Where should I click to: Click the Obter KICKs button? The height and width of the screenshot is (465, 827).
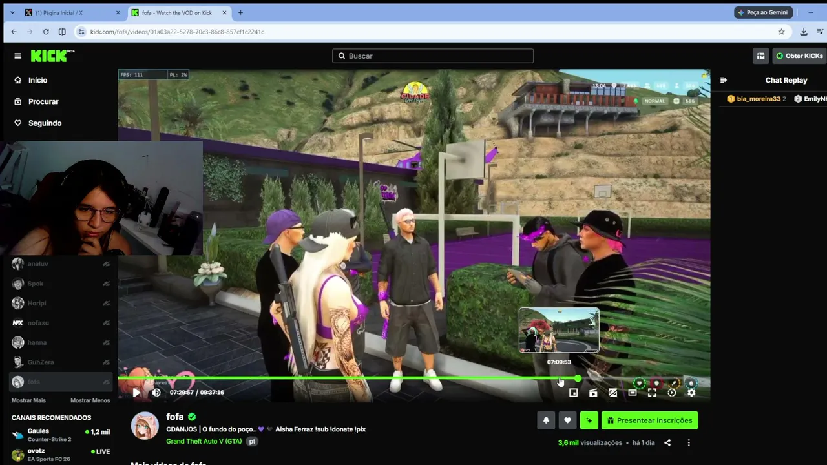tap(800, 56)
